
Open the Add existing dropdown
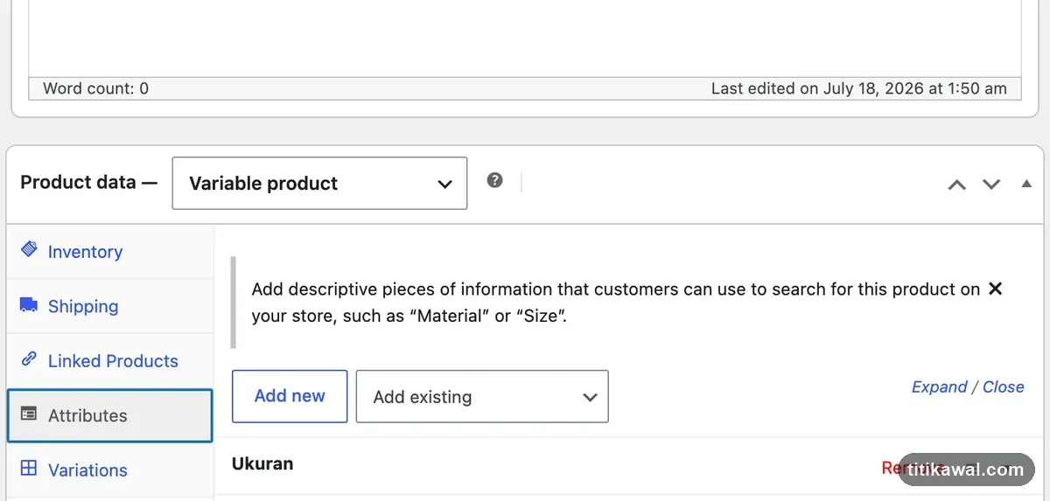(482, 397)
